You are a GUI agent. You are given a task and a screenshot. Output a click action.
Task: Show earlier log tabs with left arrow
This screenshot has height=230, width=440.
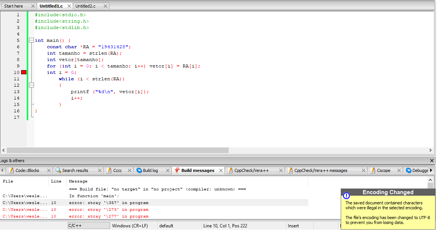click(2, 170)
